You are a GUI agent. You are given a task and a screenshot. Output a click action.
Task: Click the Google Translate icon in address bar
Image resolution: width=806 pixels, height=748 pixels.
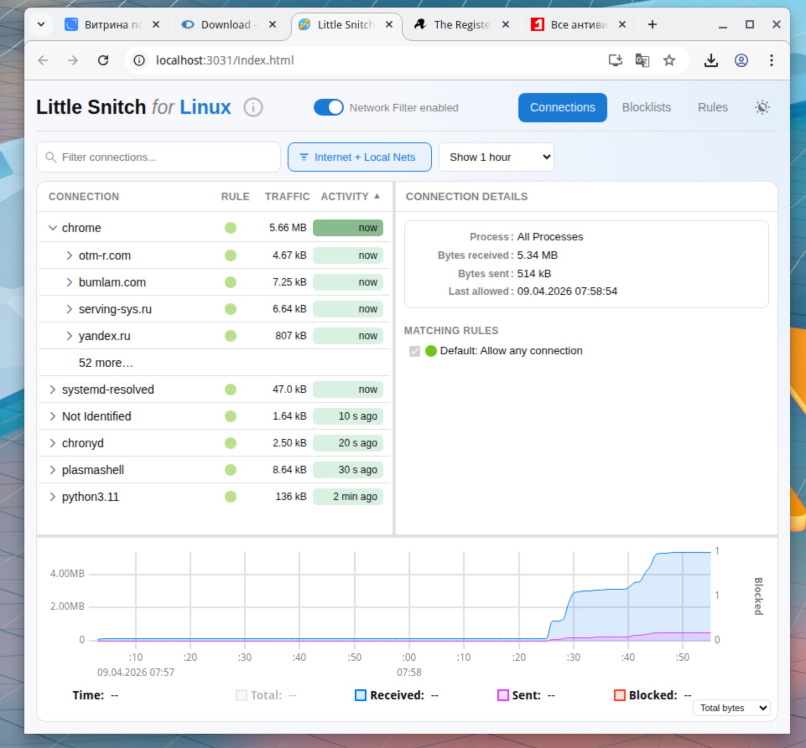pos(642,60)
